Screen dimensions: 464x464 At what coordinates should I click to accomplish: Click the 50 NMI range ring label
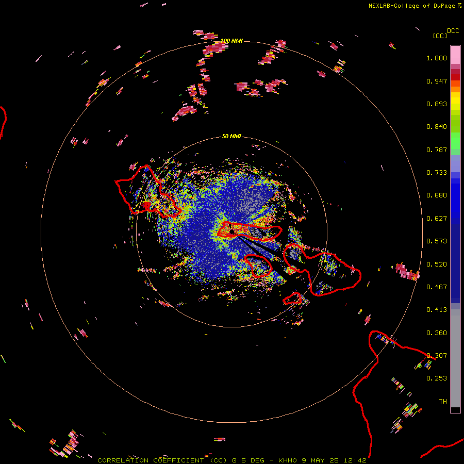coord(231,137)
